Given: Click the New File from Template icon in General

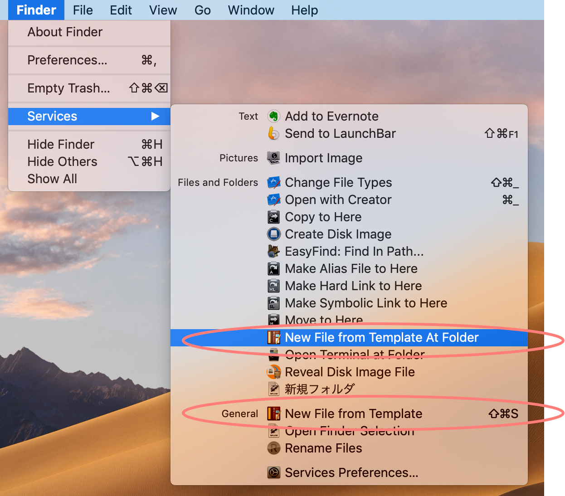Looking at the screenshot, I should point(273,414).
